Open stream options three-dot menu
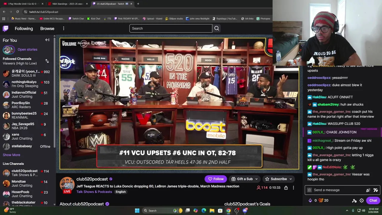382x215 pixels. coord(293,188)
